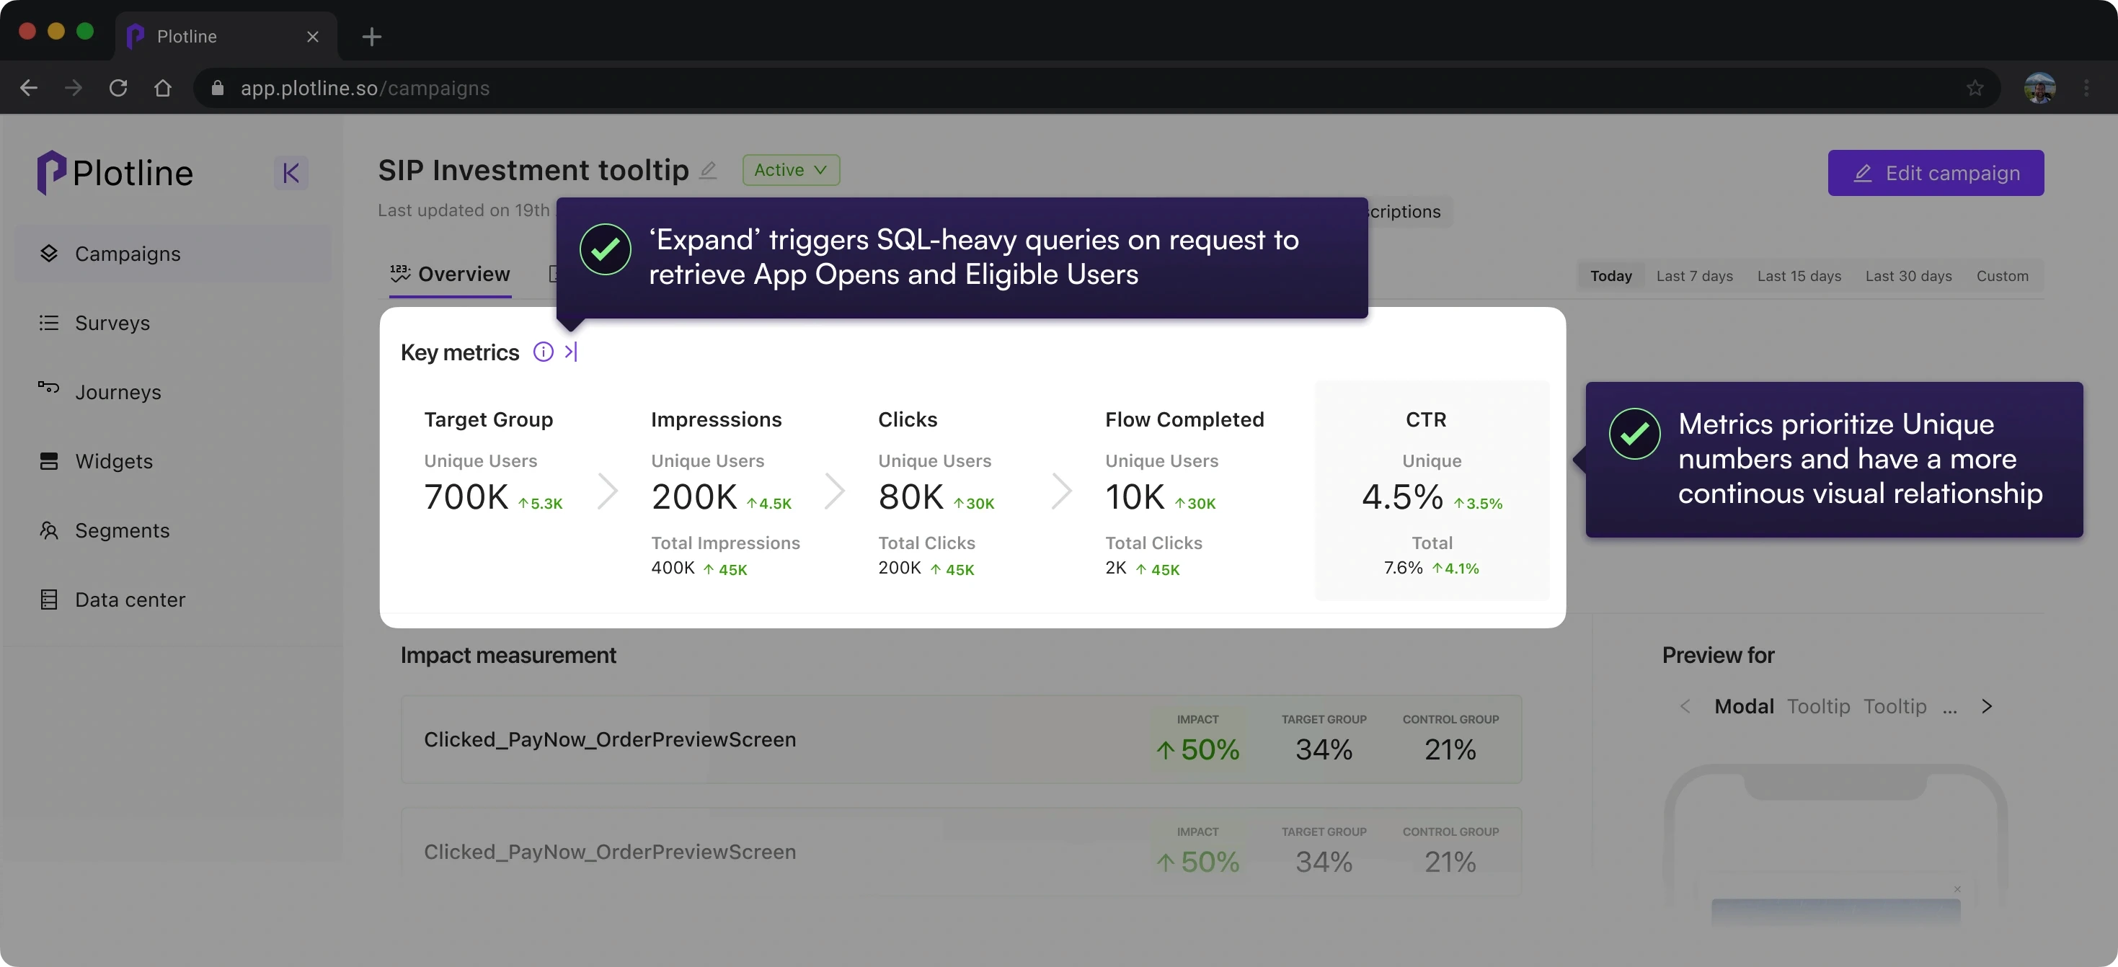Click the Edit campaign button

1935,172
